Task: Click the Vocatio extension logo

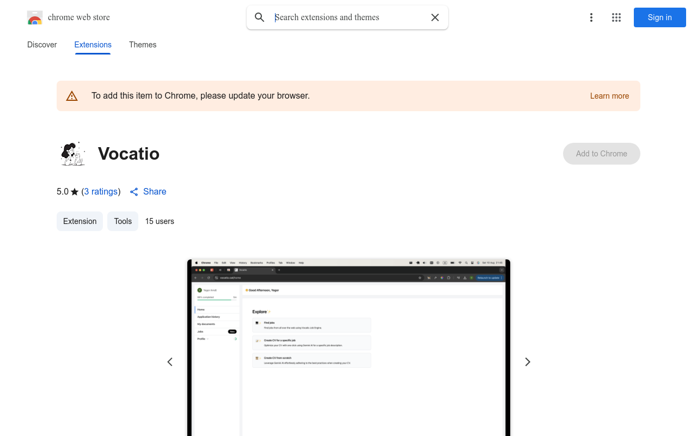Action: tap(73, 154)
